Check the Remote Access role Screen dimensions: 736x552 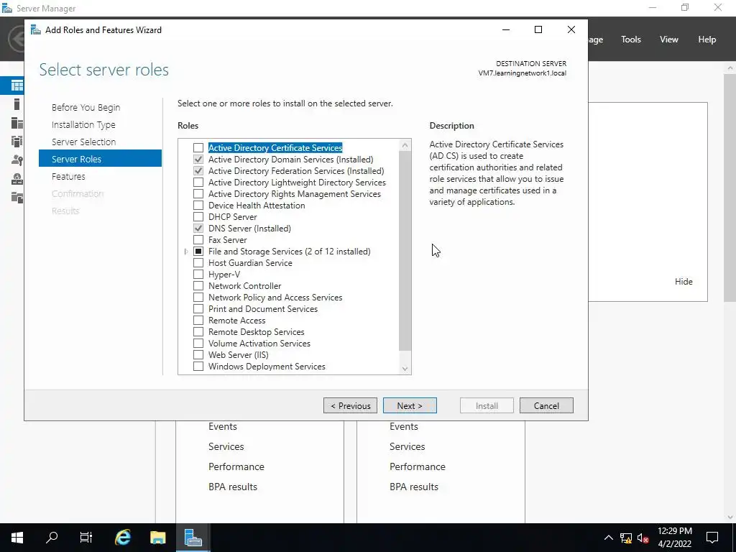click(198, 321)
